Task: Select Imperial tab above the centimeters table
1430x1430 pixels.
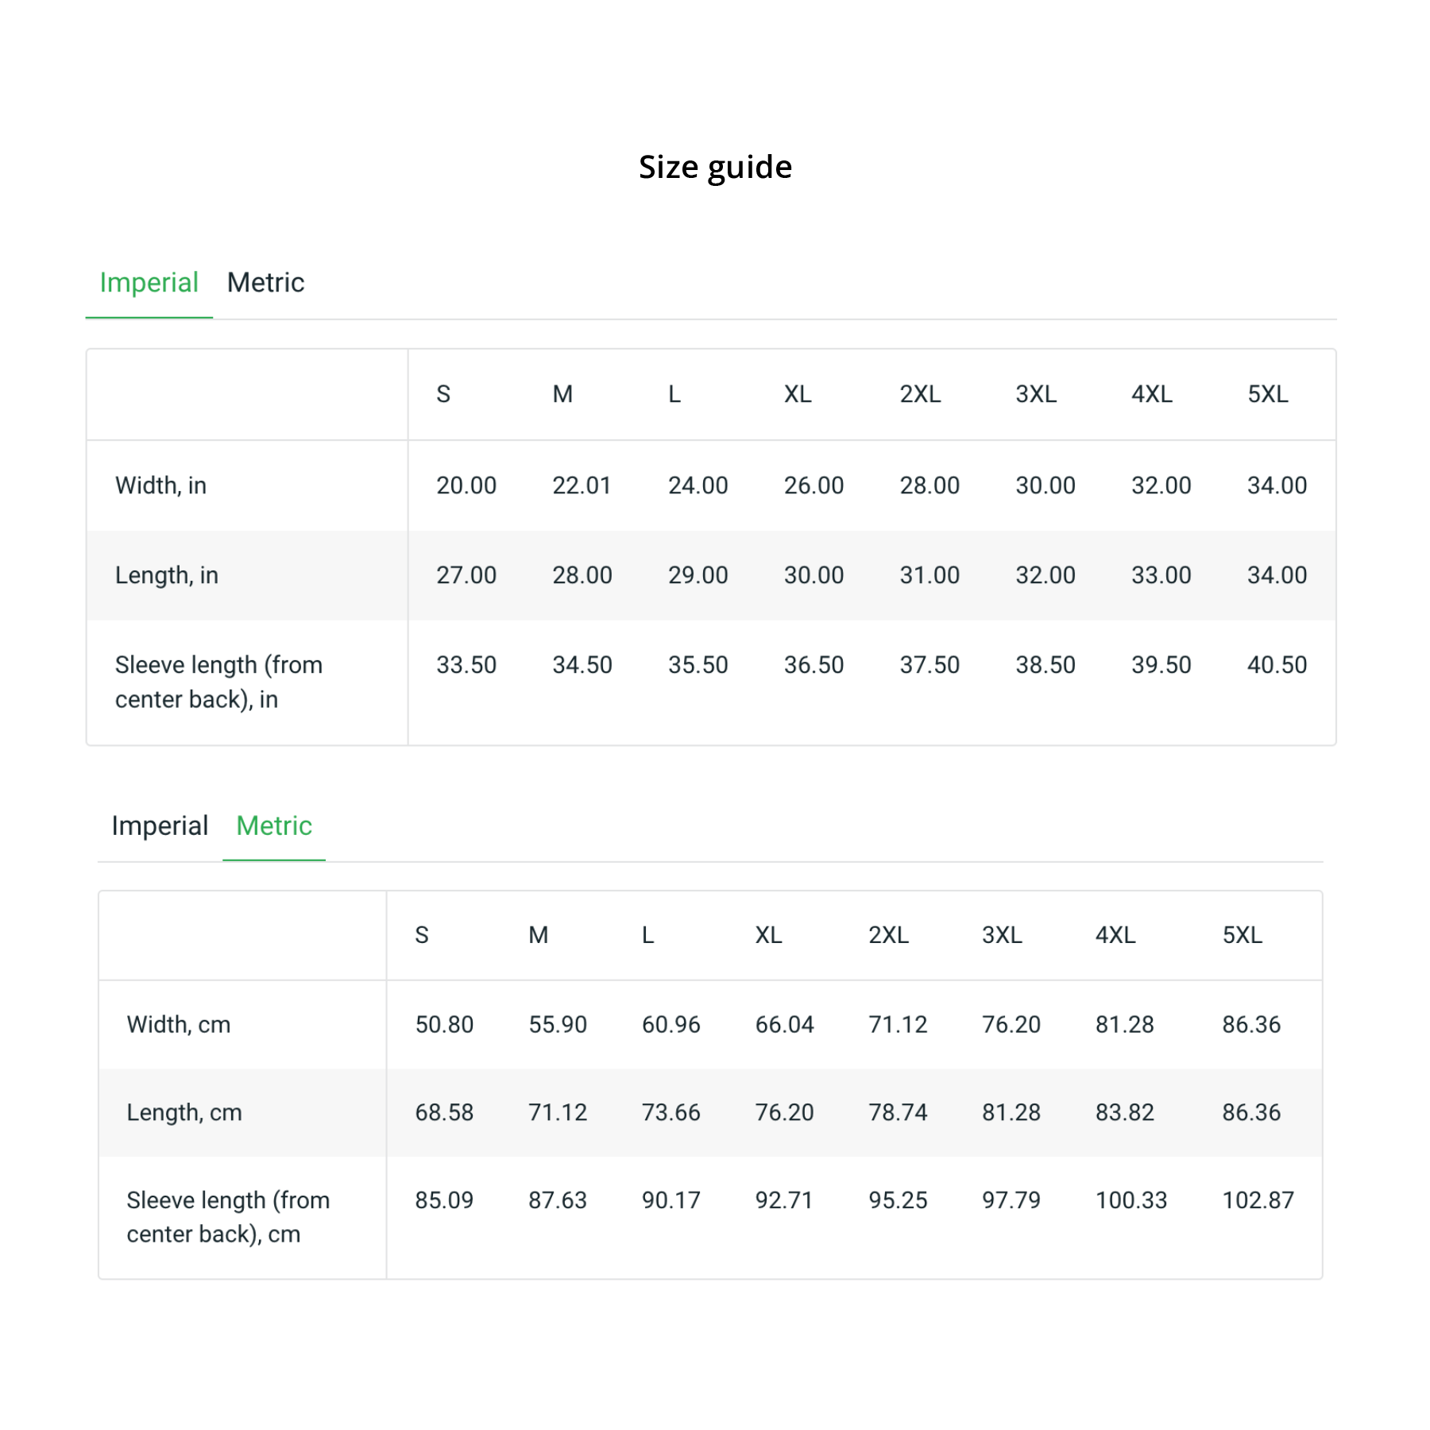Action: tap(160, 826)
